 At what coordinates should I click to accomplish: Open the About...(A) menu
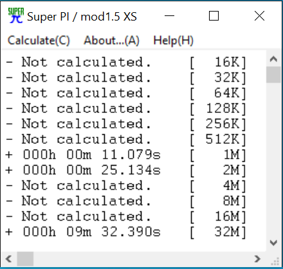[111, 40]
